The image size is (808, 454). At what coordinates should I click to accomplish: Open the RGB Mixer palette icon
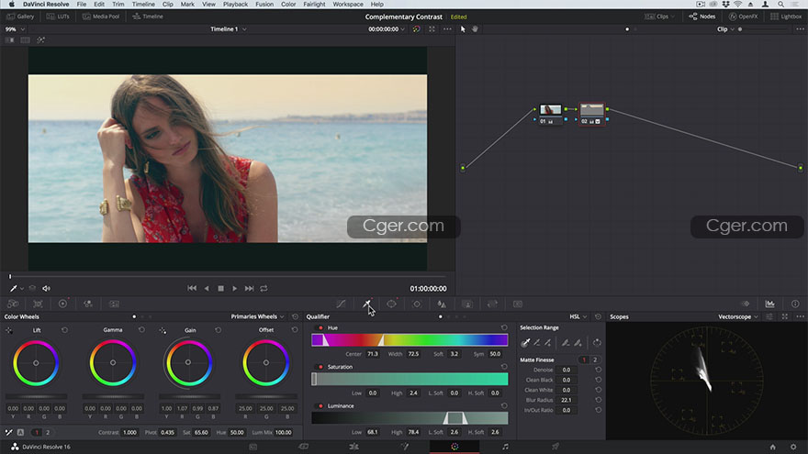click(x=88, y=304)
